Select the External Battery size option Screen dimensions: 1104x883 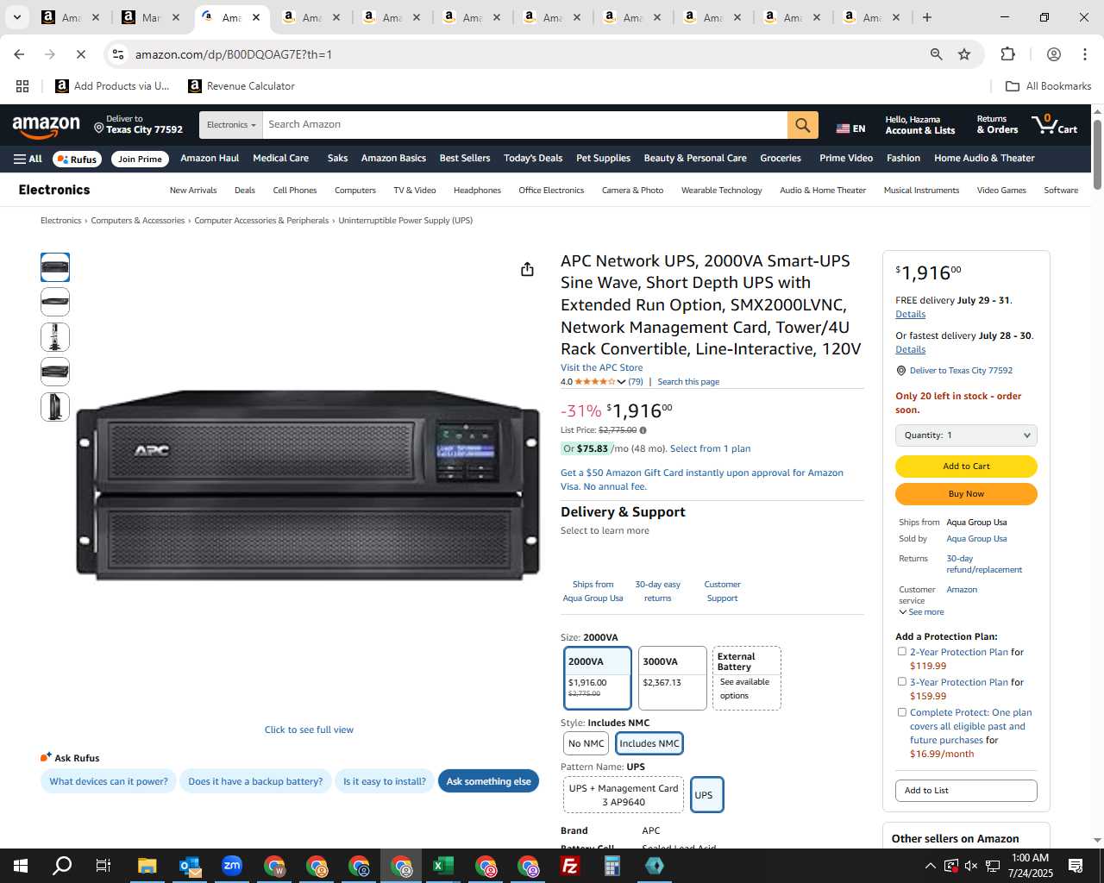tap(747, 678)
